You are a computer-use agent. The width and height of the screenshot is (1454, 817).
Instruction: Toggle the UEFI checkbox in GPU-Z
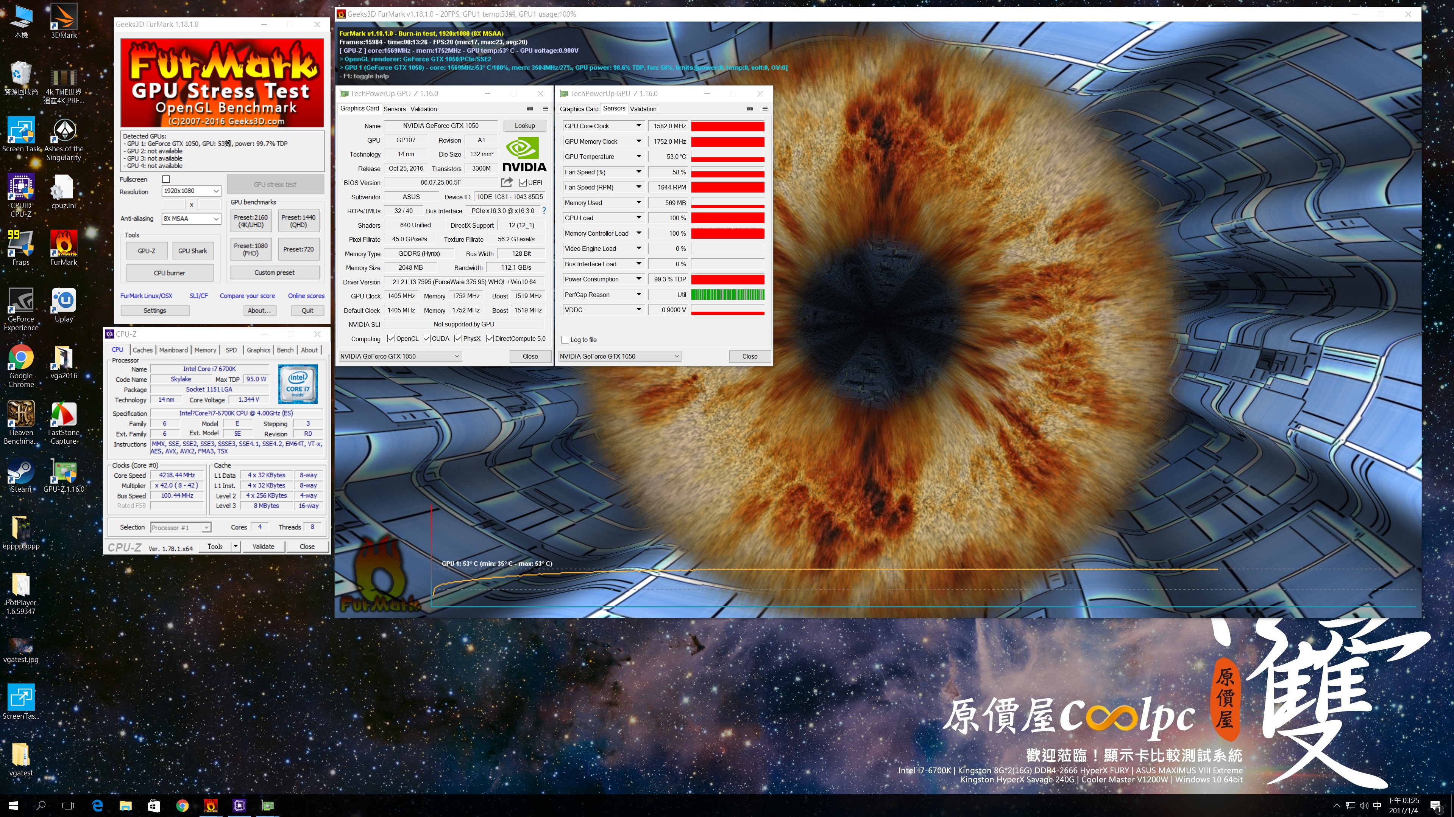coord(523,183)
